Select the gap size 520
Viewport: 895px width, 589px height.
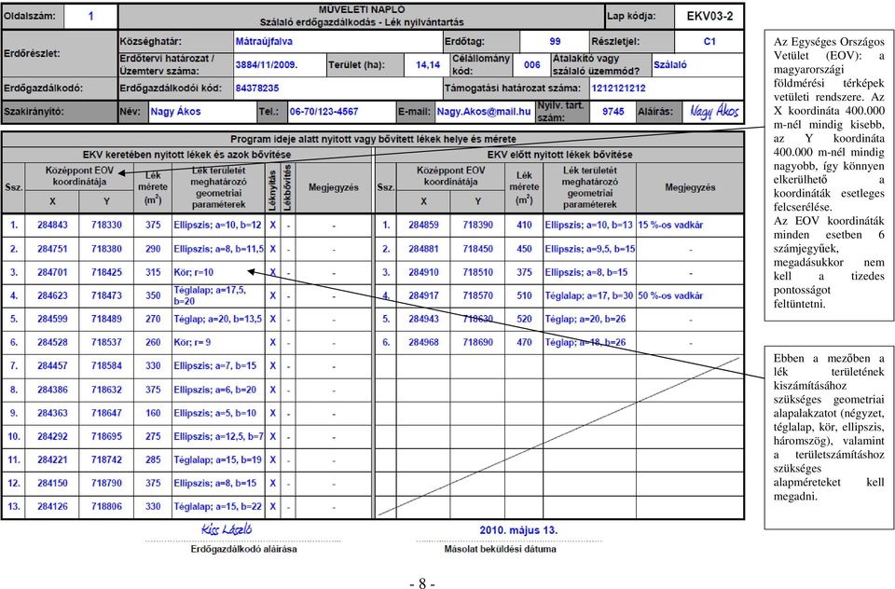(x=524, y=319)
